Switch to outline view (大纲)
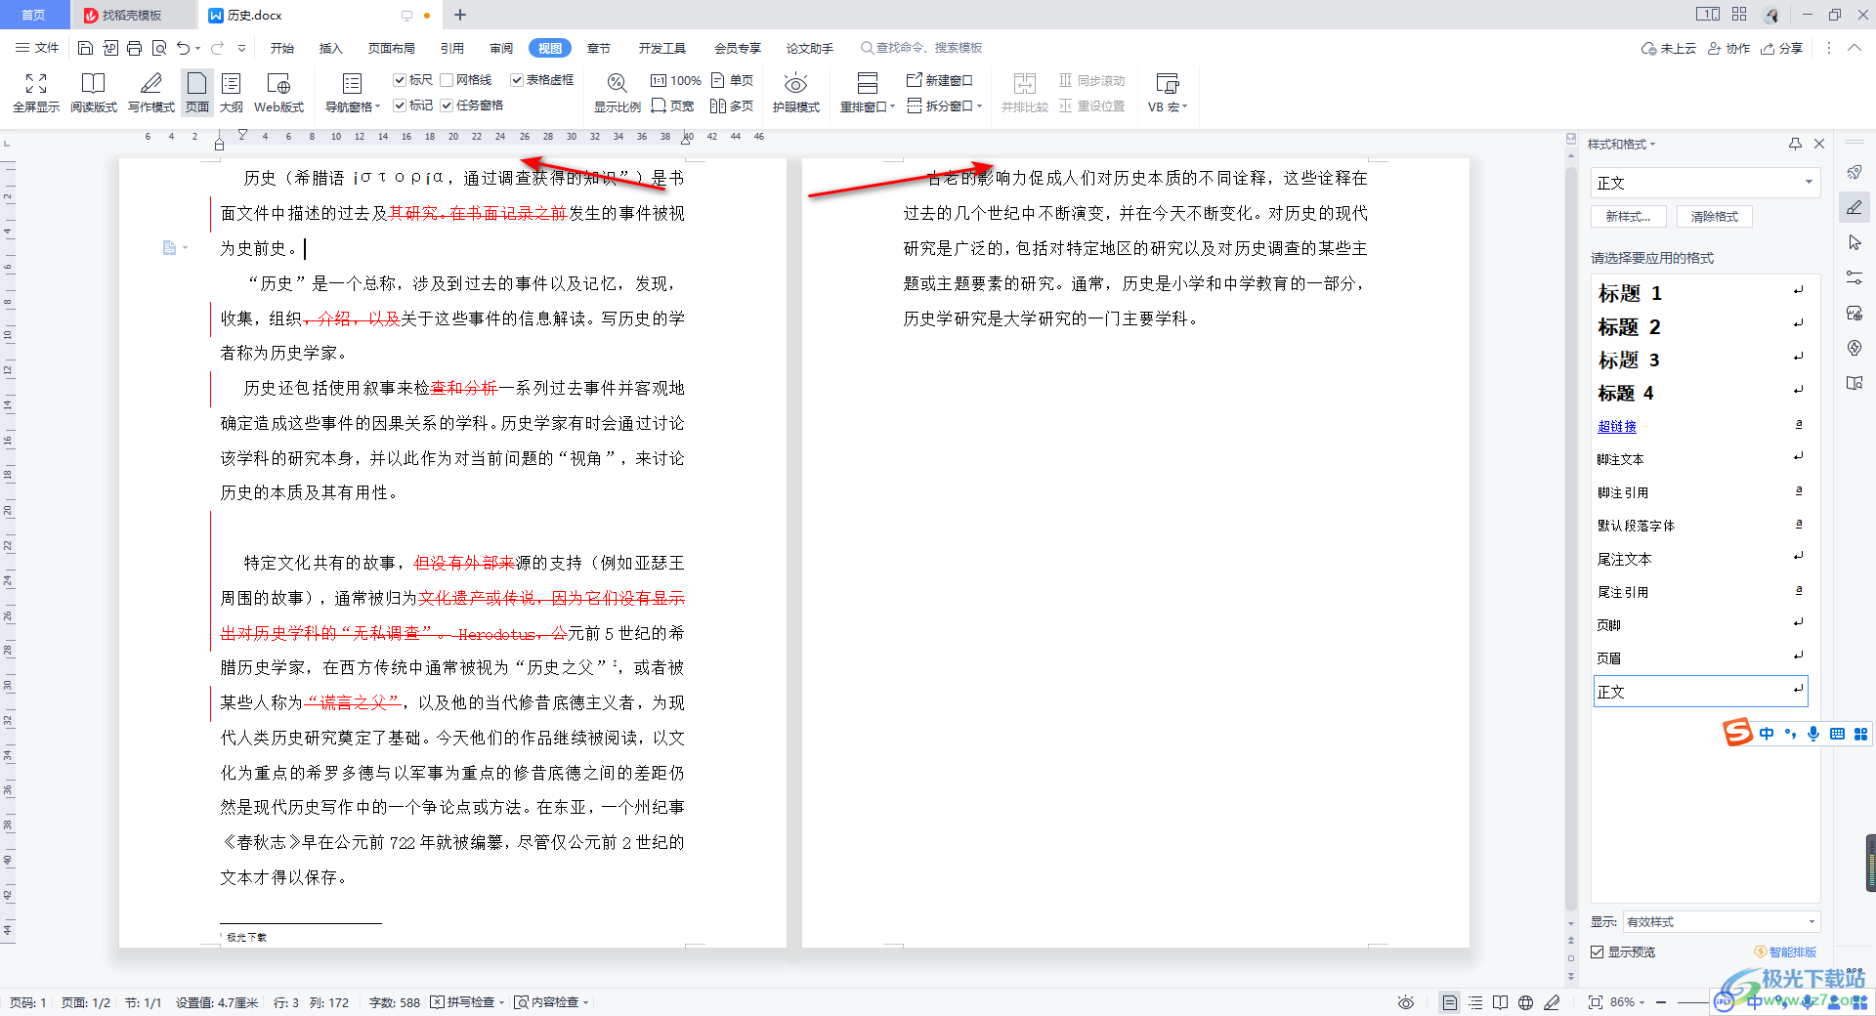 click(x=232, y=93)
